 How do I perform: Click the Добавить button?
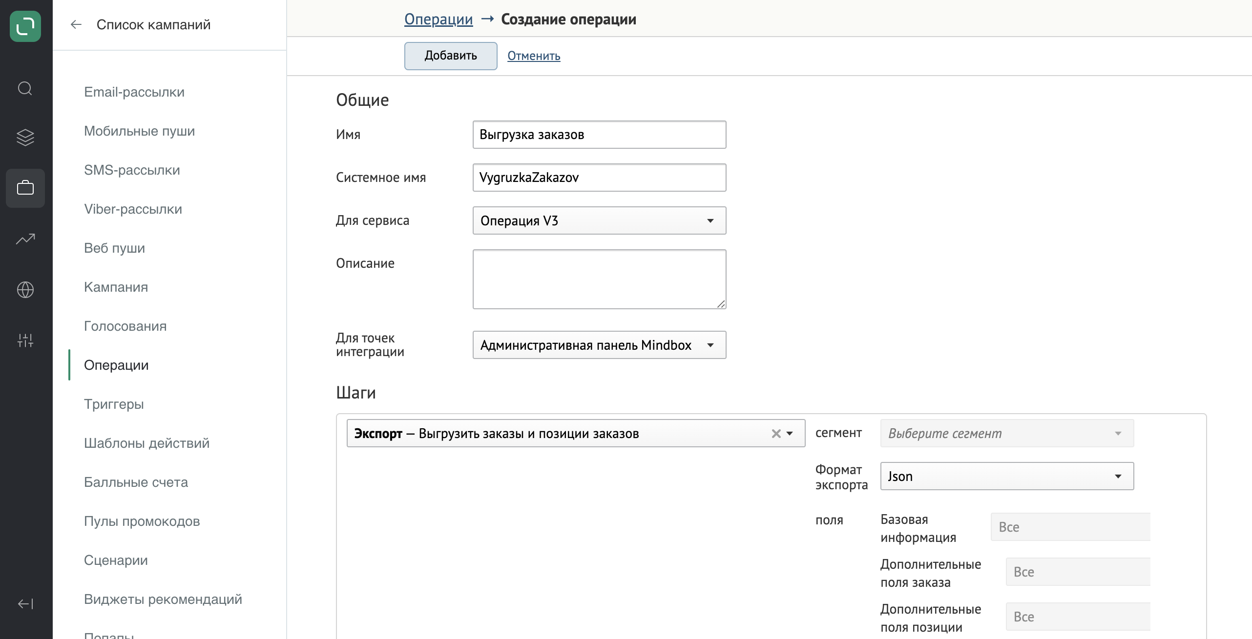(451, 56)
